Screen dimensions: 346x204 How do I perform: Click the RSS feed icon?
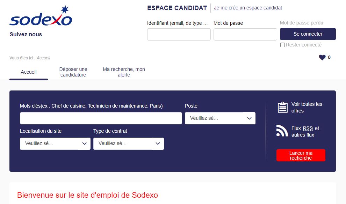coord(282,131)
